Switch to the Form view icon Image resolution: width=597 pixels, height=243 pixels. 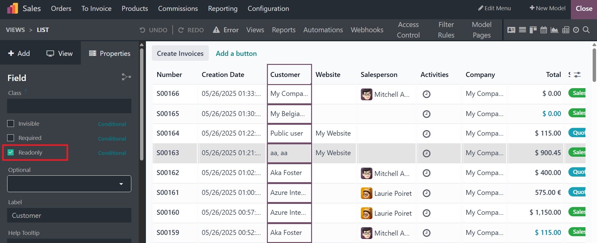[511, 30]
